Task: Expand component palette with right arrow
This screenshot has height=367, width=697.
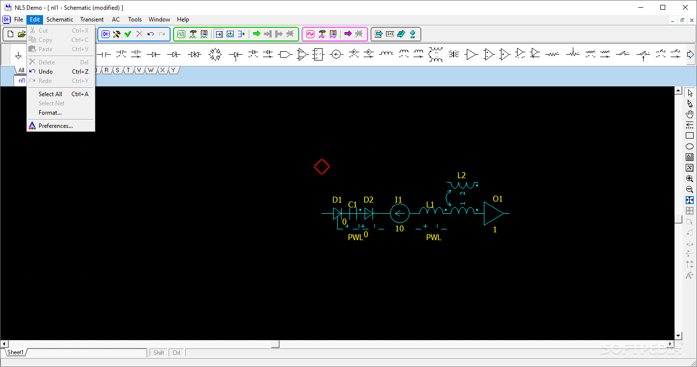Action: click(x=690, y=55)
